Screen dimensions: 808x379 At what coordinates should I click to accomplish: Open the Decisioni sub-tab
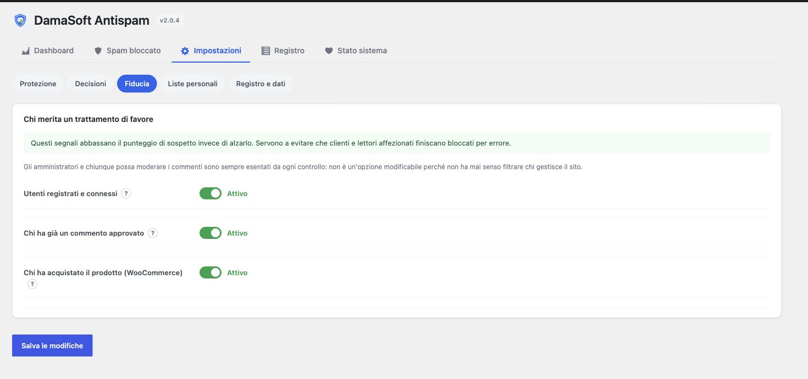(x=91, y=83)
